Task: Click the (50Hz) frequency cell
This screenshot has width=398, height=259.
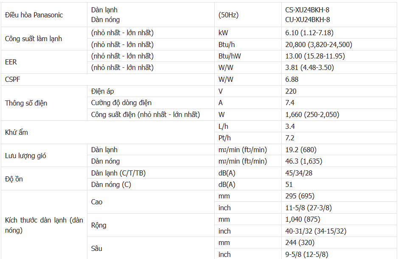Action: point(228,15)
